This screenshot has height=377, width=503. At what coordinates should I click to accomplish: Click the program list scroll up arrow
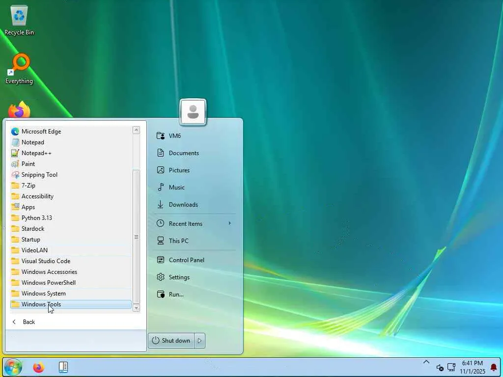pyautogui.click(x=136, y=130)
